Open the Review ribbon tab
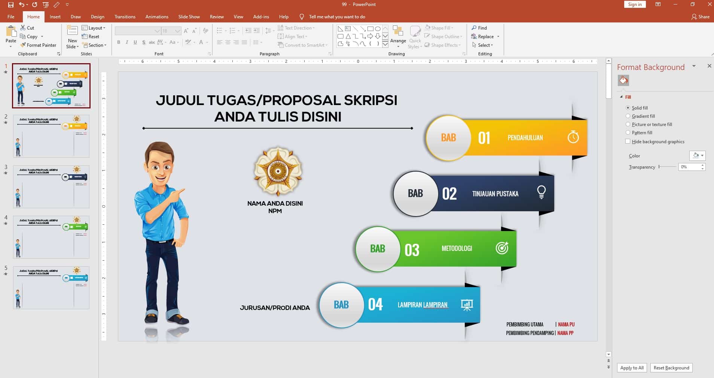The image size is (714, 378). coord(217,16)
